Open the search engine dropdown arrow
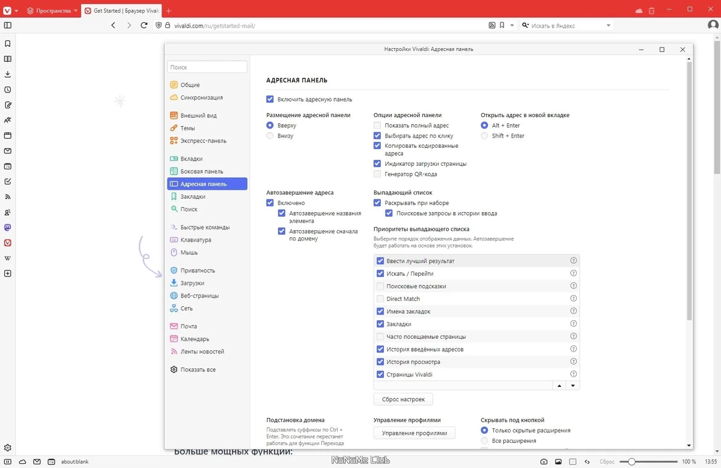Screen dimensions: 721x468 pyautogui.click(x=609, y=26)
